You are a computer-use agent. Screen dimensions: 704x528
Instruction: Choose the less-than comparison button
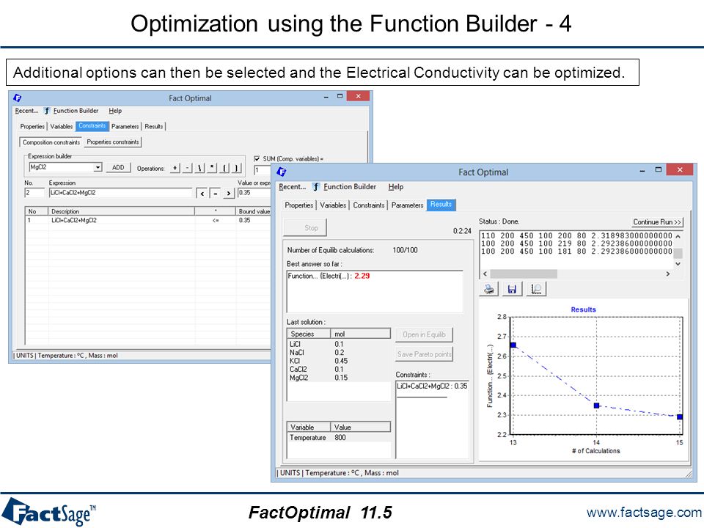click(x=202, y=194)
